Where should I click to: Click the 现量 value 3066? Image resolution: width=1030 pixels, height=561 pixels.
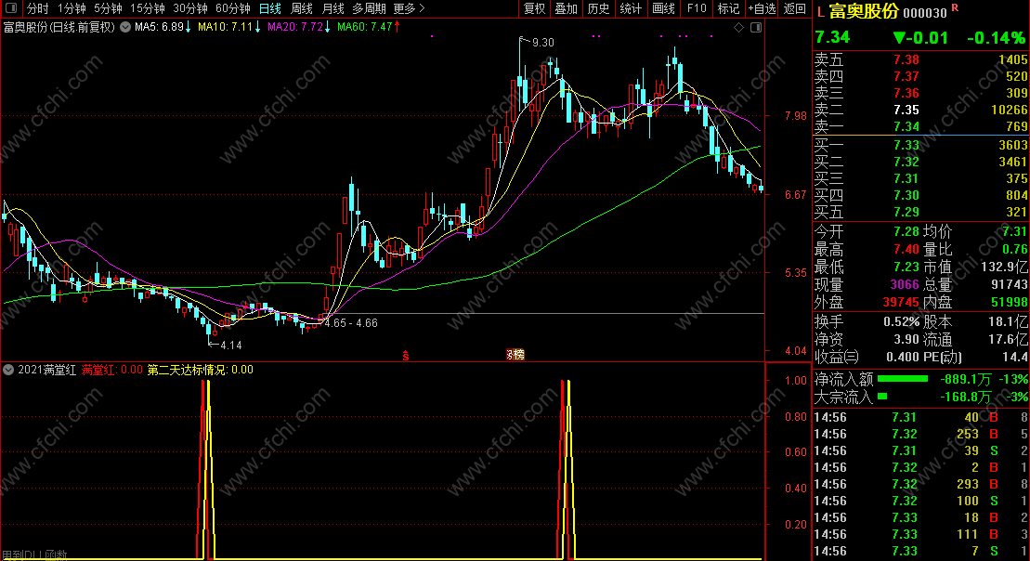coord(904,285)
